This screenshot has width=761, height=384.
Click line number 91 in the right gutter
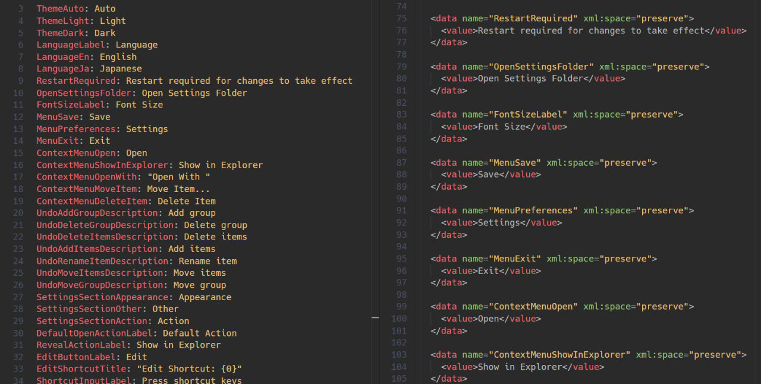(x=401, y=210)
